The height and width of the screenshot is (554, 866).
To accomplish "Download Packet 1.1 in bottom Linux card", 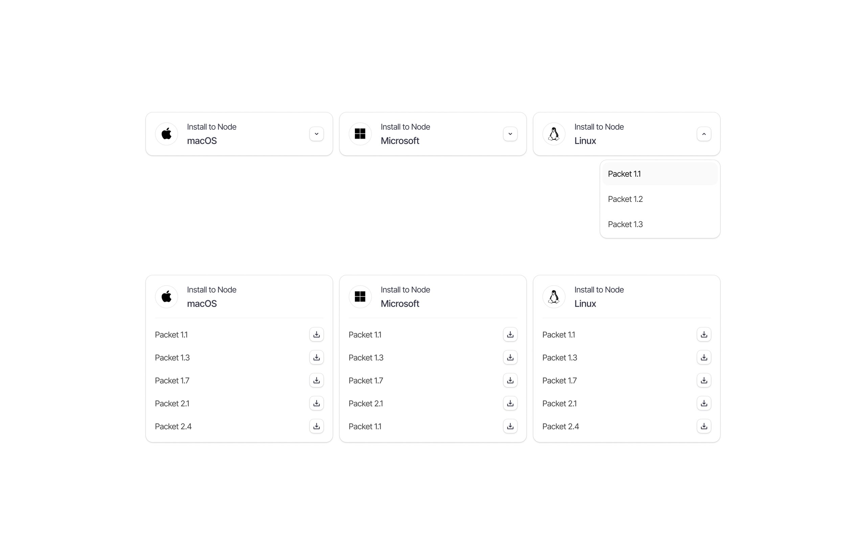I will click(x=704, y=335).
